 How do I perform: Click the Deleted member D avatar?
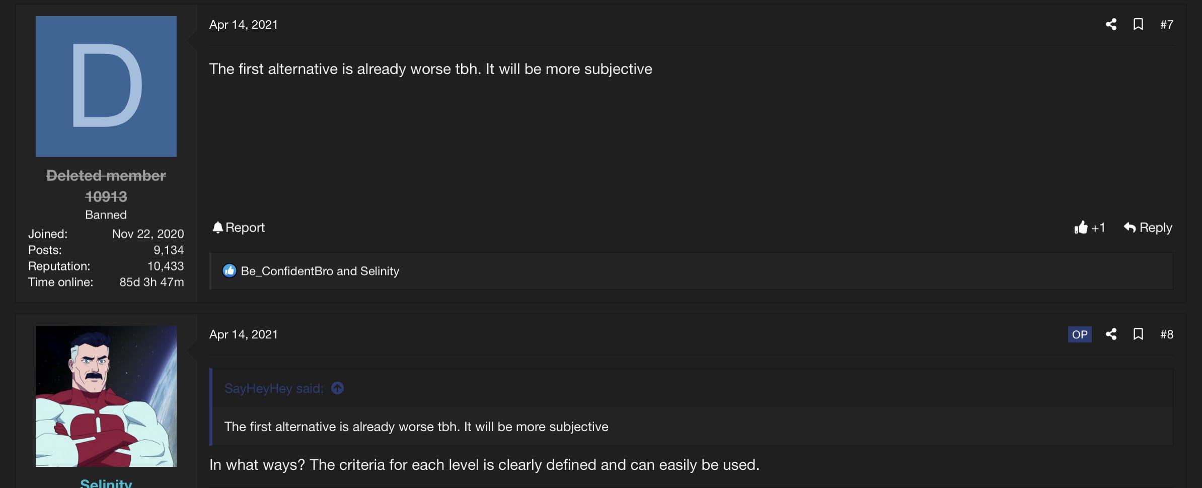pyautogui.click(x=106, y=86)
